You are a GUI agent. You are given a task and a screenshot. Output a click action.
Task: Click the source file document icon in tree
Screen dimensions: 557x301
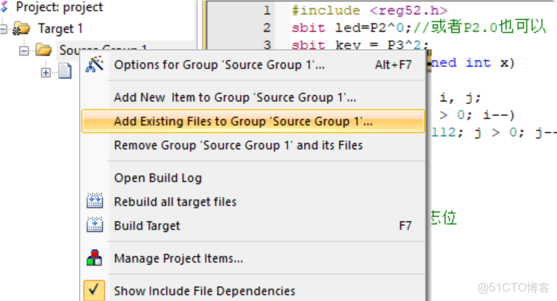click(65, 72)
